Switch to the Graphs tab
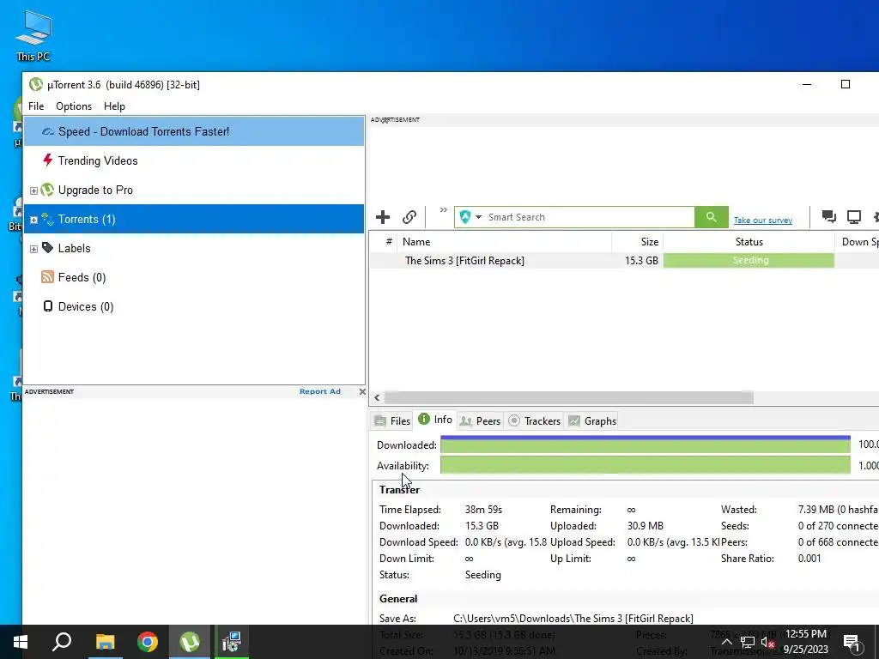879x659 pixels. pyautogui.click(x=592, y=420)
